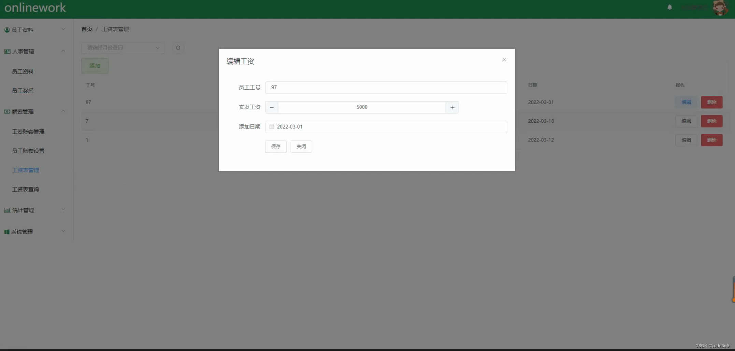This screenshot has height=351, width=735.
Task: Click the 系统管理 grid icon in sidebar
Action: 7,232
